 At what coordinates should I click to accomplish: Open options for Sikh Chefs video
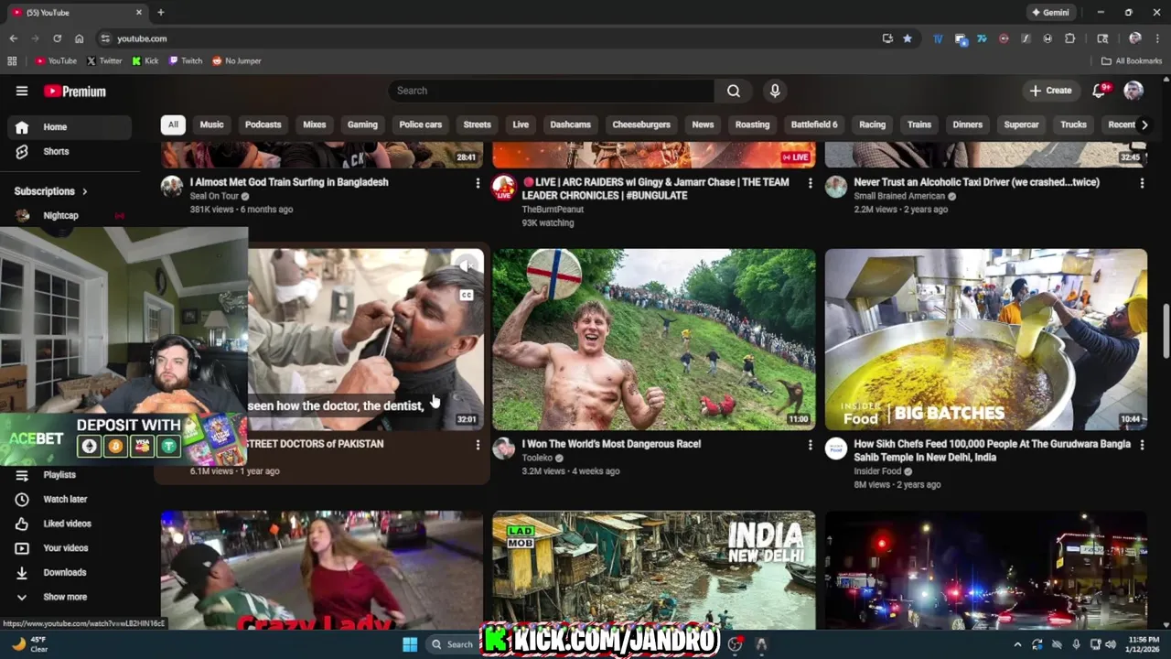(x=1142, y=445)
